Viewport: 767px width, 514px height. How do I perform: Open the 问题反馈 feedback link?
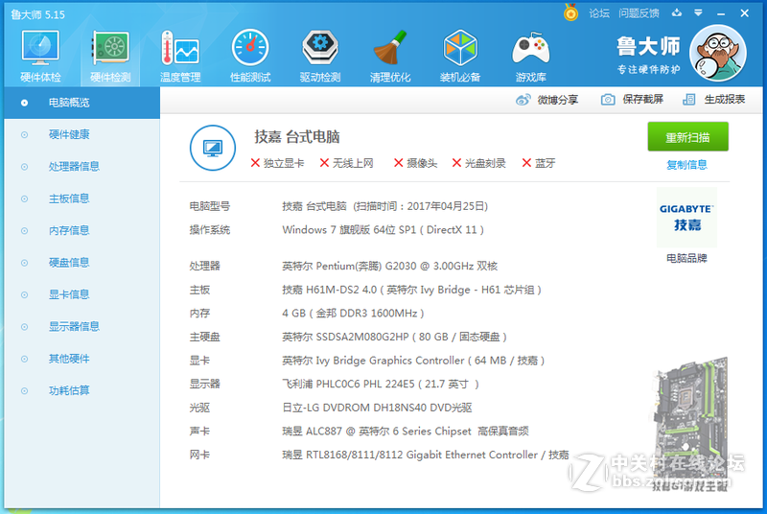coord(639,13)
